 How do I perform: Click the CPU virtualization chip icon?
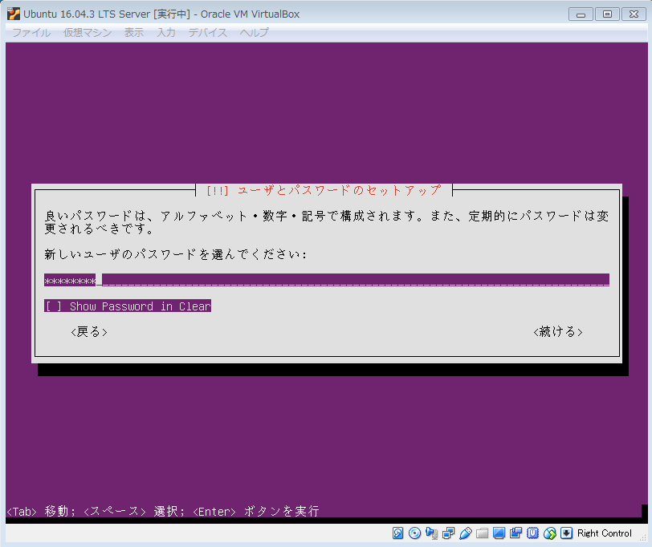coord(533,533)
